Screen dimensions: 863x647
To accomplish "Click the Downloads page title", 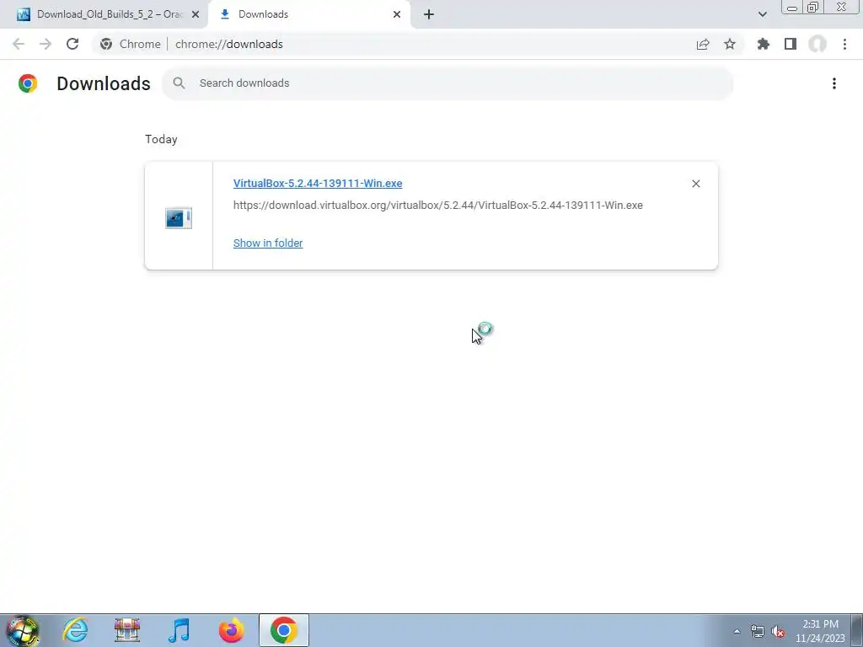I will click(x=104, y=83).
